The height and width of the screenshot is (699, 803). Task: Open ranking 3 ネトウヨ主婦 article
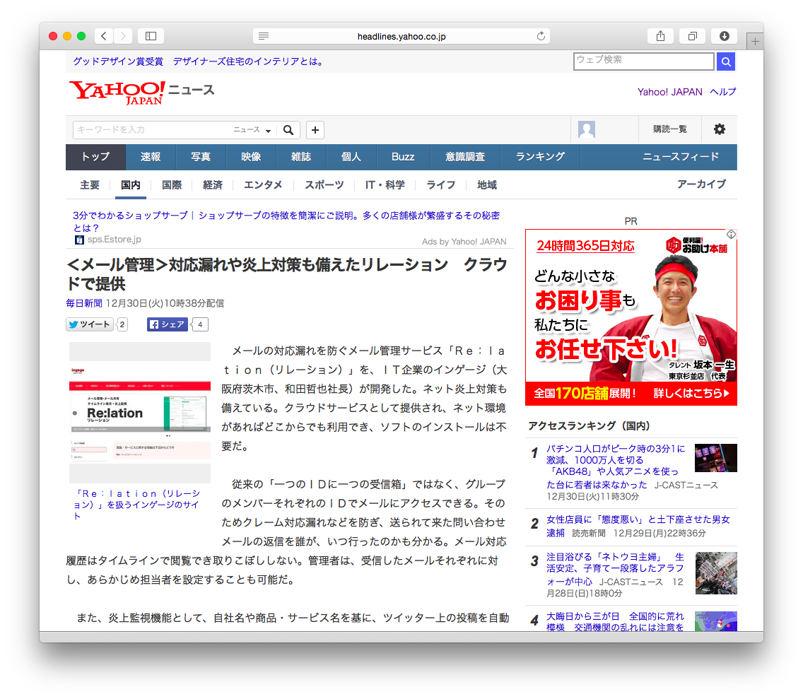click(615, 569)
